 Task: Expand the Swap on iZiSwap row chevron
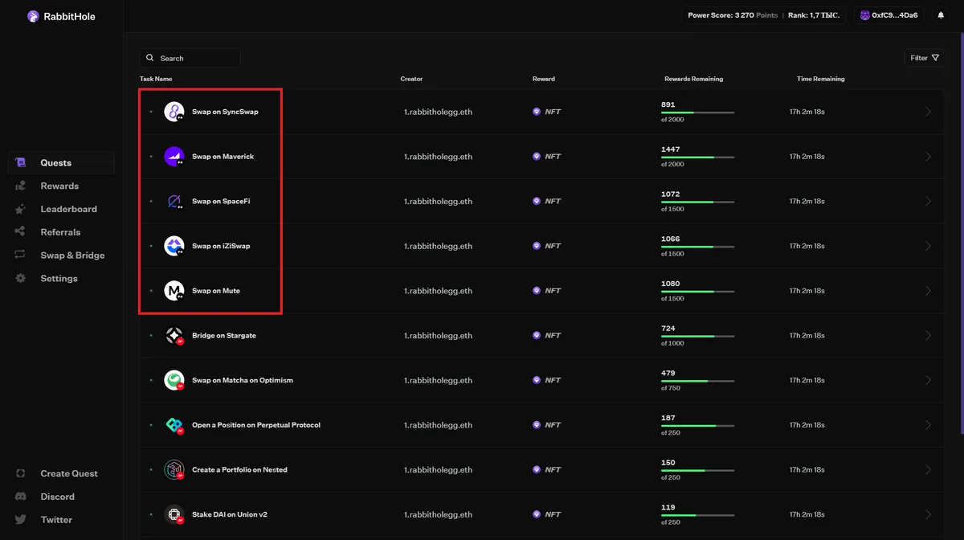(929, 246)
